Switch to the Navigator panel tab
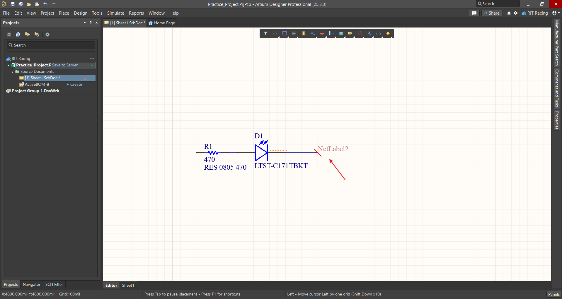This screenshot has width=562, height=299. [32, 284]
